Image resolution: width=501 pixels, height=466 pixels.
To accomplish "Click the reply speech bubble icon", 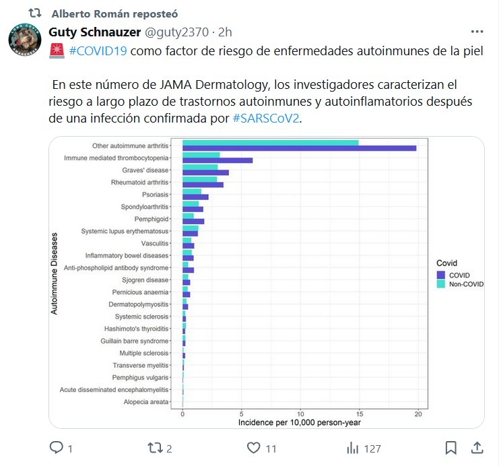I will coord(57,448).
